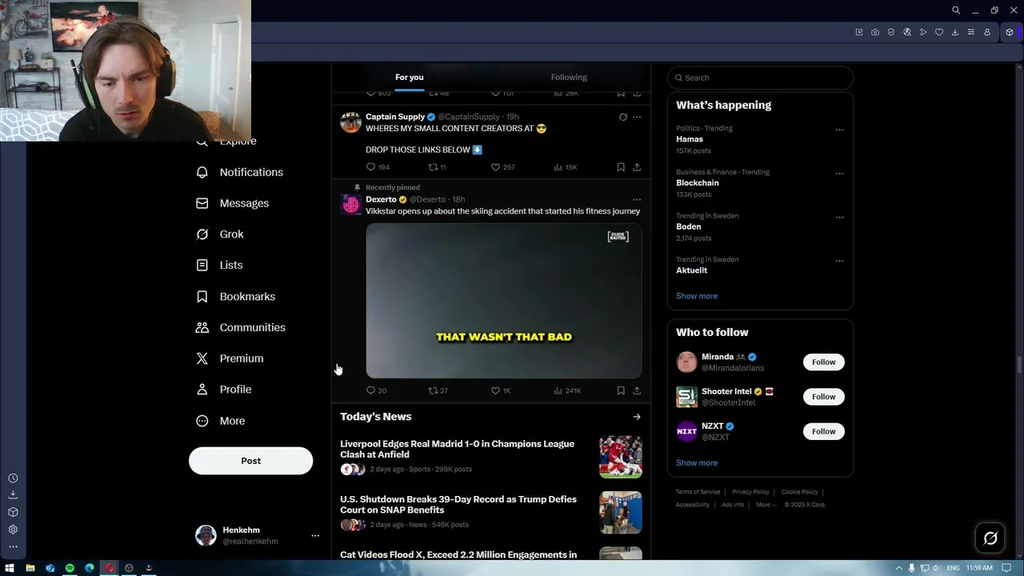Open the Lists icon
The image size is (1024, 576).
202,265
